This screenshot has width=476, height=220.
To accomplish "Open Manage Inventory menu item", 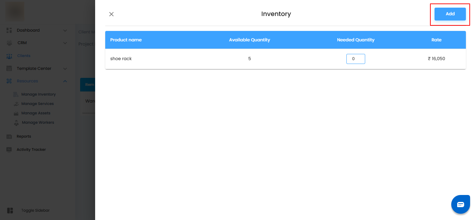I will click(x=38, y=94).
